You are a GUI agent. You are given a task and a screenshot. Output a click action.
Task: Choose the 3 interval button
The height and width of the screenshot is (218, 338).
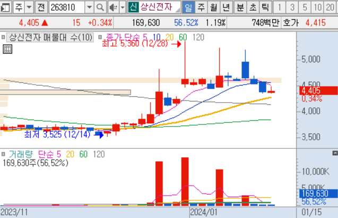click(x=292, y=7)
